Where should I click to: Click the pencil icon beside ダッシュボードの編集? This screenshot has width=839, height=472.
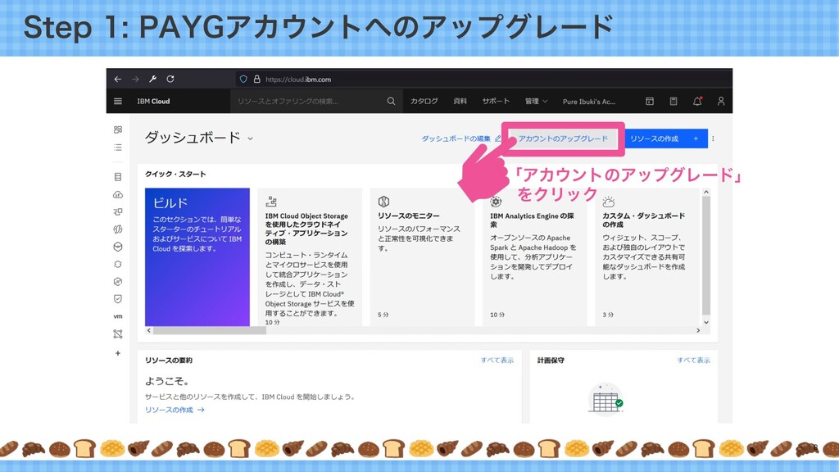(497, 138)
